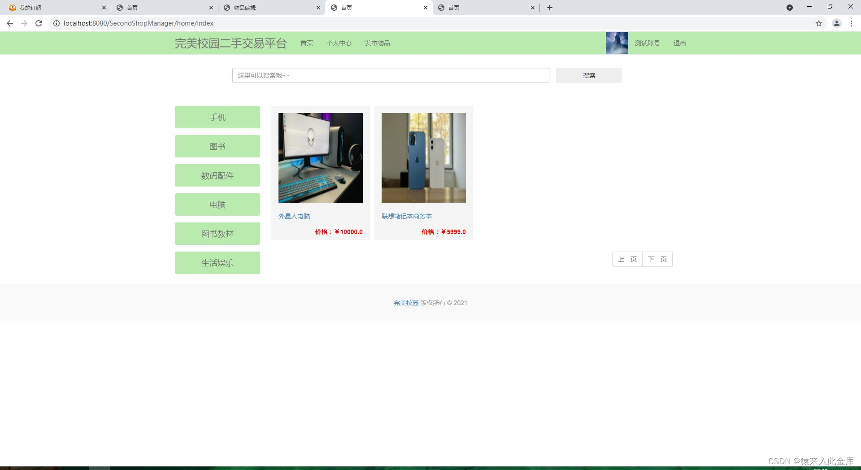Click the 测试账号 account link
Image resolution: width=861 pixels, height=470 pixels.
pos(647,43)
